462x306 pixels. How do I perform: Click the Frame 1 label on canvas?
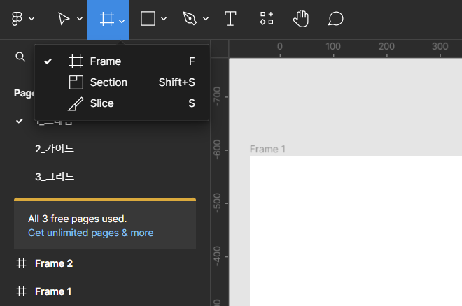point(268,149)
